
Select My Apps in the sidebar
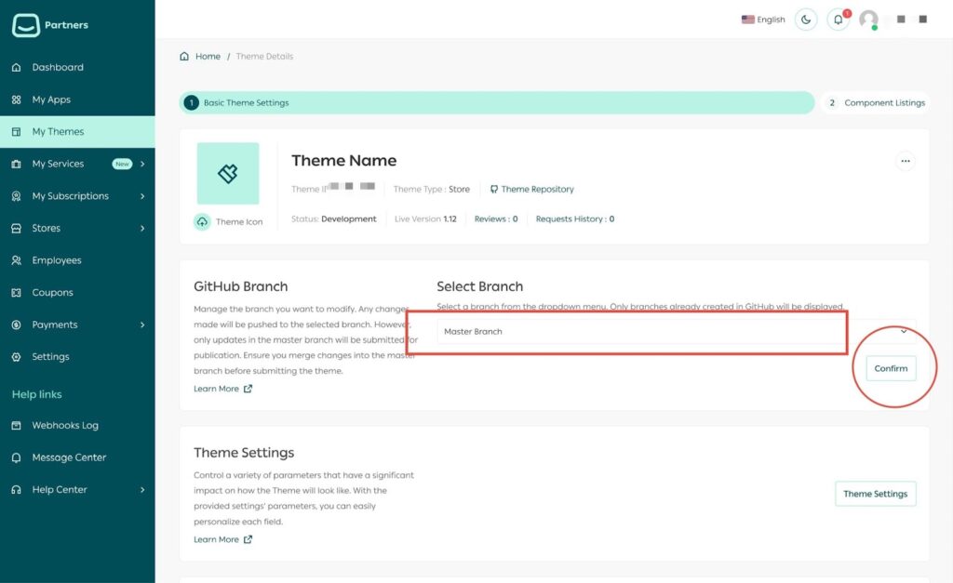click(x=54, y=99)
